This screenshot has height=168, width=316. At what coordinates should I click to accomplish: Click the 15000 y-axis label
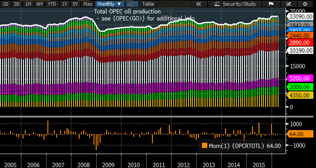tap(297, 66)
